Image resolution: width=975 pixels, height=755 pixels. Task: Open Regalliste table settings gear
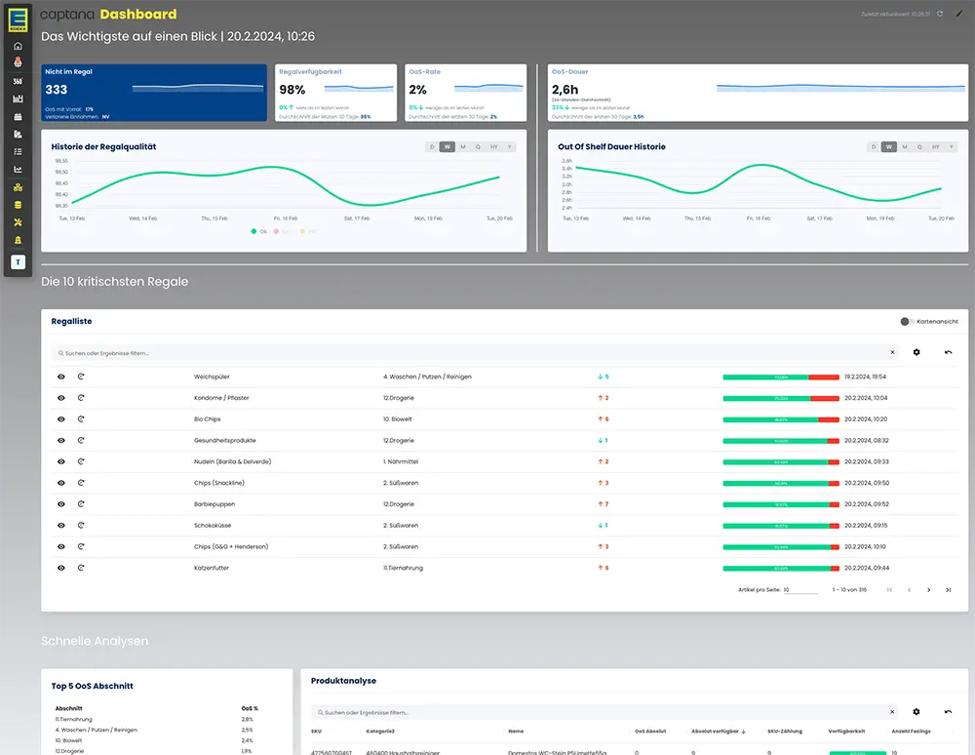(x=916, y=352)
